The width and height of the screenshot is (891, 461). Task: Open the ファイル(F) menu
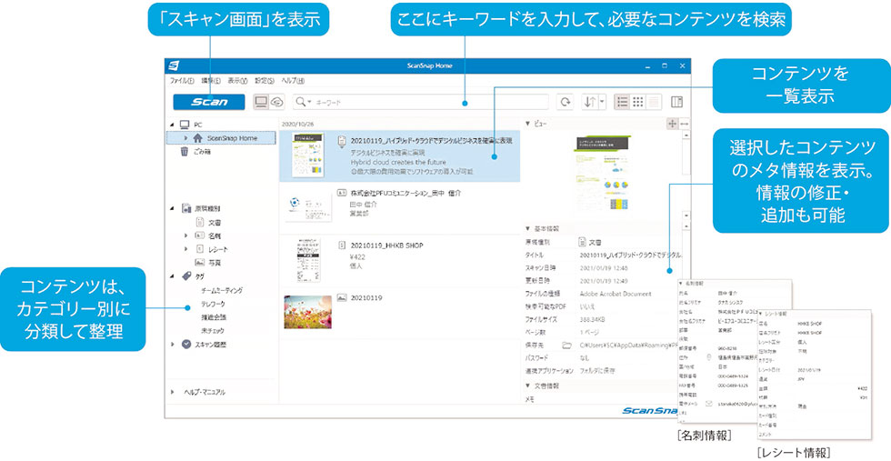(x=182, y=81)
